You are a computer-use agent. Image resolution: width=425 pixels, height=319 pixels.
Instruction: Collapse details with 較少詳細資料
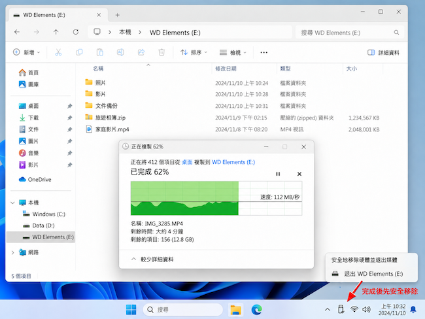(x=152, y=260)
